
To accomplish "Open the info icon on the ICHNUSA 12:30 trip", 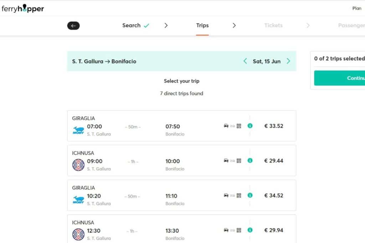I will pyautogui.click(x=250, y=230).
